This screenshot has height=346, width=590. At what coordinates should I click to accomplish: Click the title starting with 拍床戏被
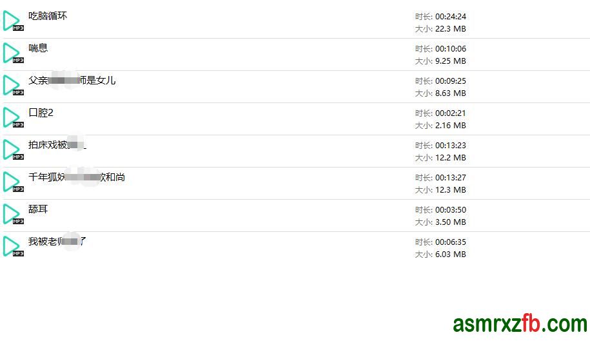(57, 145)
